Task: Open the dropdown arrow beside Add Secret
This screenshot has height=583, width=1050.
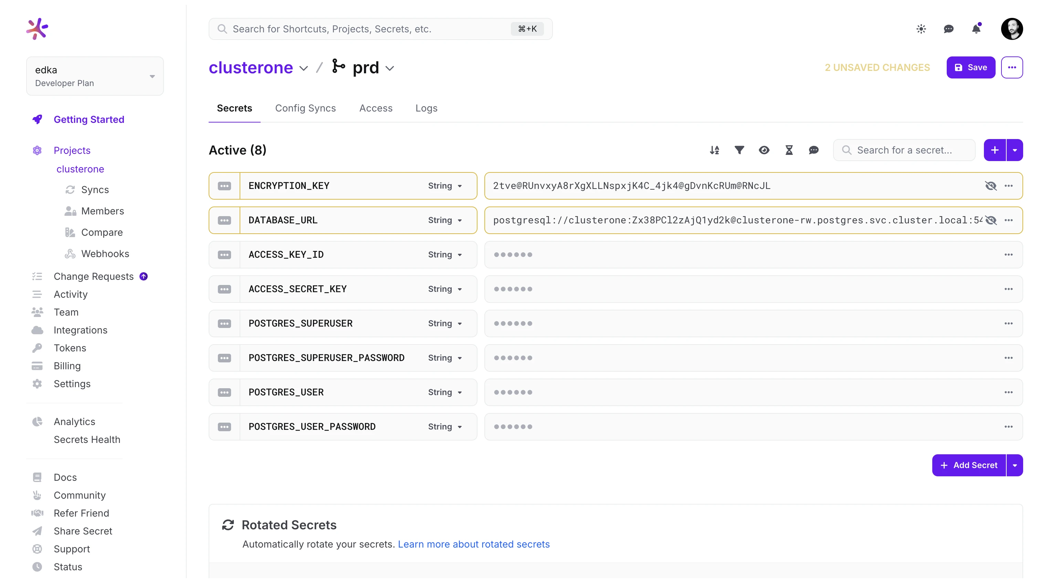Action: pyautogui.click(x=1015, y=465)
